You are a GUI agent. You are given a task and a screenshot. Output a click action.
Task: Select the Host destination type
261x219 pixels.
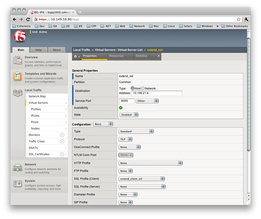[x=132, y=88]
